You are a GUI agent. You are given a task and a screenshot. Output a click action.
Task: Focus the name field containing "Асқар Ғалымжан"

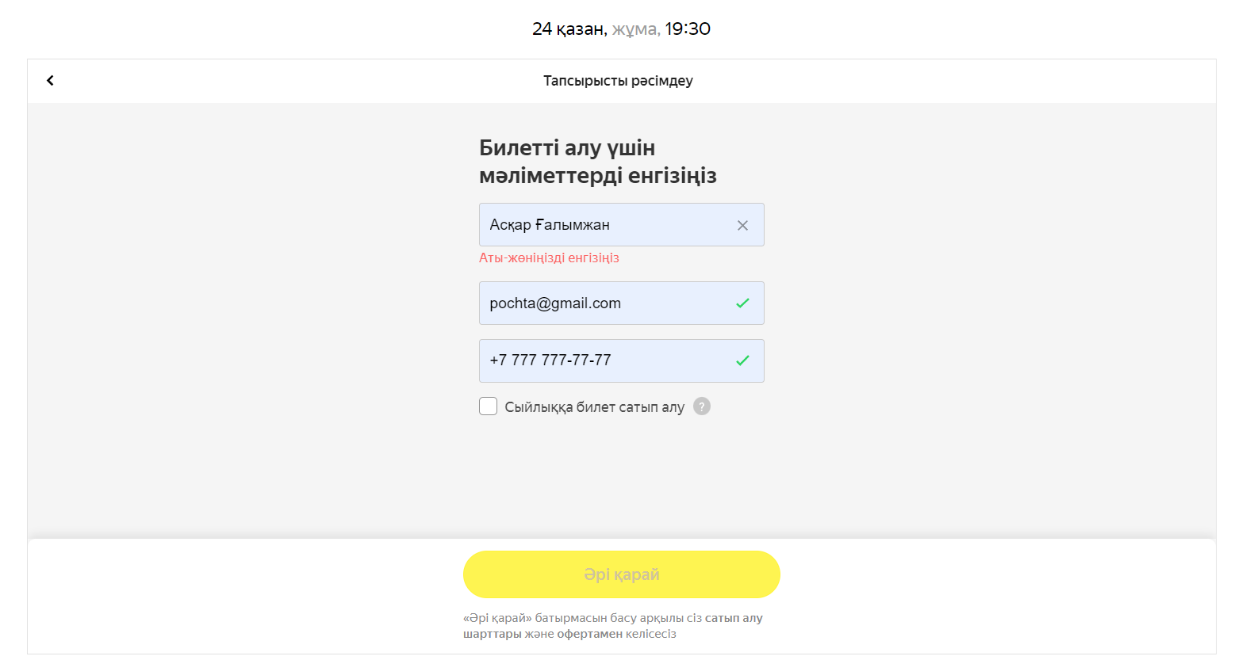point(603,225)
